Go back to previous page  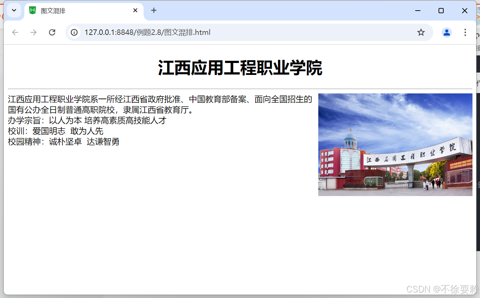[15, 33]
